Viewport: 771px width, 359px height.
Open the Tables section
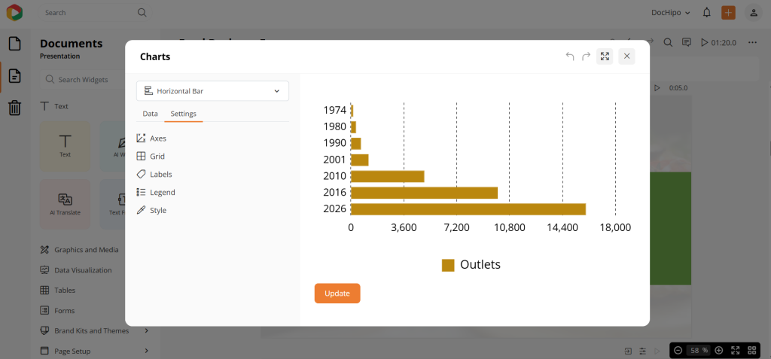[x=58, y=291]
